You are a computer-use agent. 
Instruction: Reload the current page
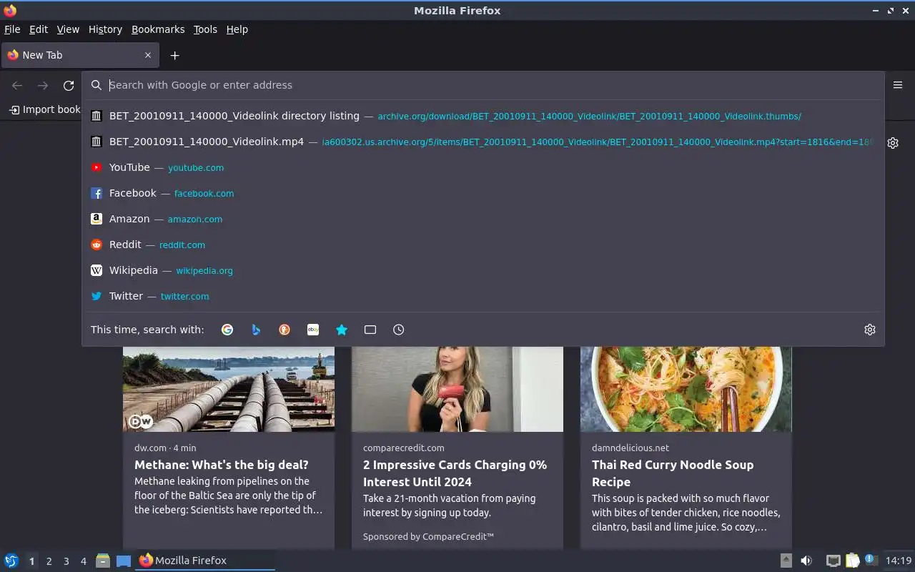tap(69, 86)
